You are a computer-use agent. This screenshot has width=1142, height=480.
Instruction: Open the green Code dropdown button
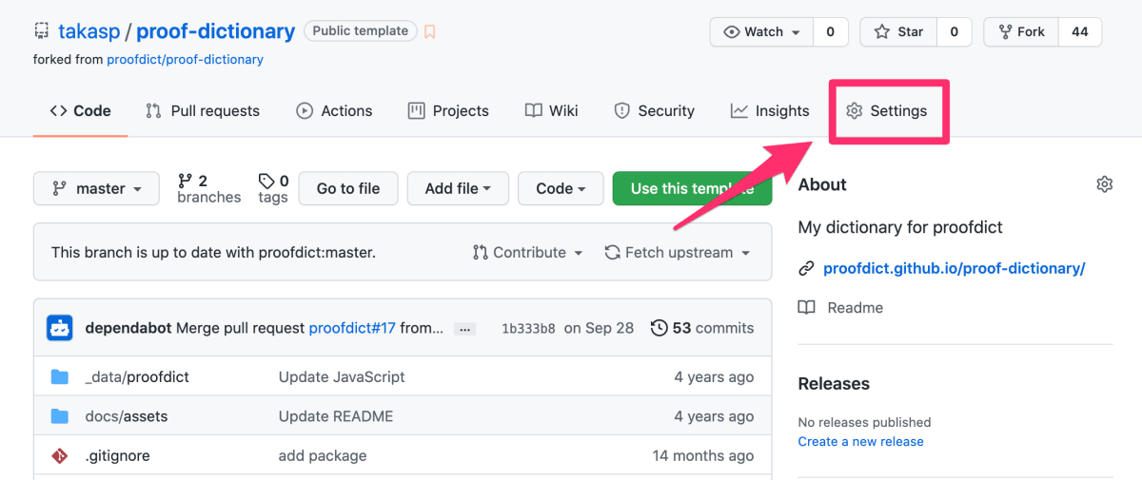(561, 188)
